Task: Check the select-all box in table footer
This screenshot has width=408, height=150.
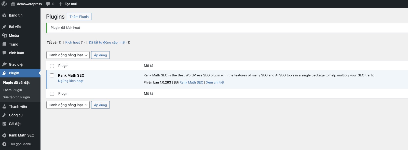Action: (52, 94)
